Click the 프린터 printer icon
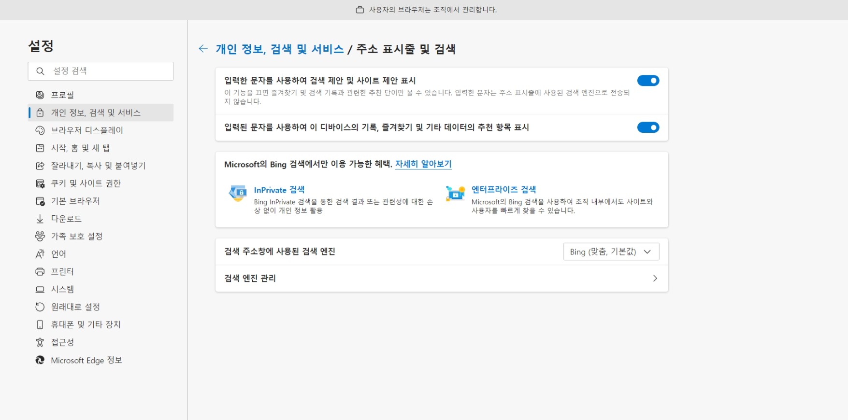This screenshot has width=848, height=420. pyautogui.click(x=40, y=271)
